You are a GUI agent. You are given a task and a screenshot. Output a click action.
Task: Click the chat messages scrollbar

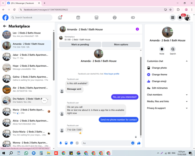[141, 96]
